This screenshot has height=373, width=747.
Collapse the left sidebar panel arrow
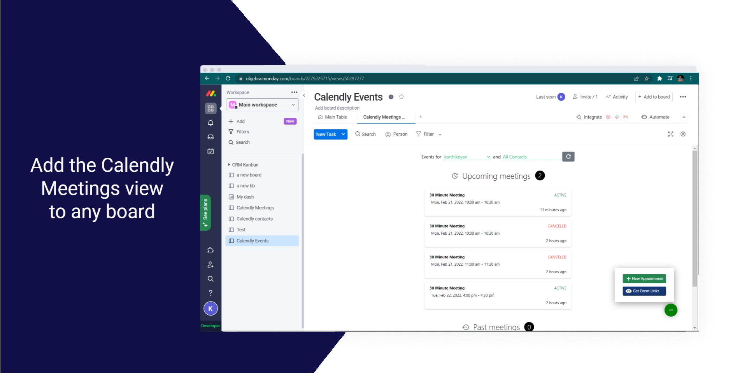coord(304,95)
